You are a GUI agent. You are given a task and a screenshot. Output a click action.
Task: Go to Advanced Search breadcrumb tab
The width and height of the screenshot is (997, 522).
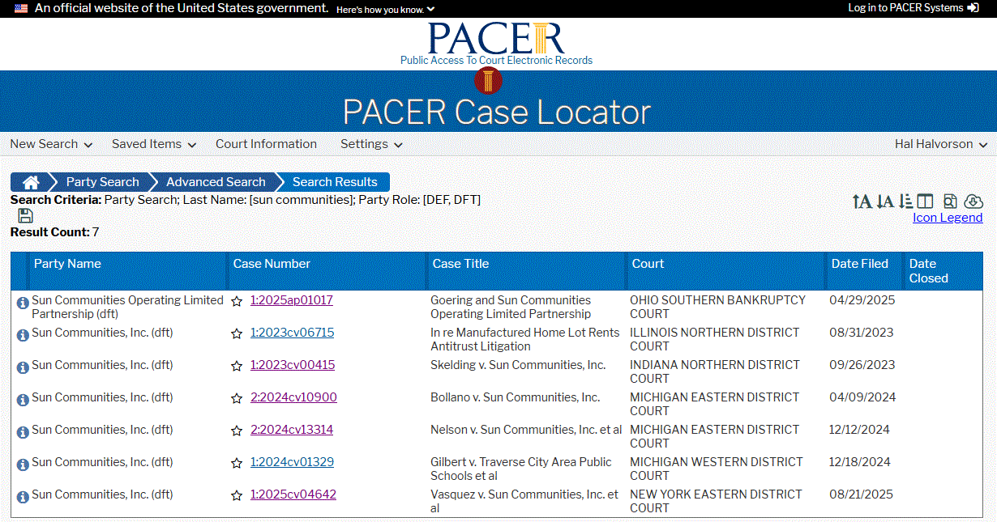tap(216, 182)
